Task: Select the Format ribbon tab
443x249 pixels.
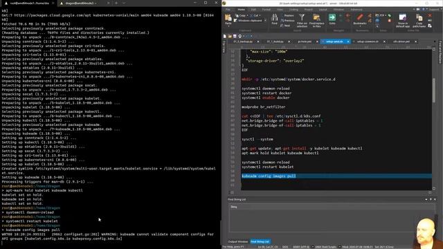Action: click(266, 10)
